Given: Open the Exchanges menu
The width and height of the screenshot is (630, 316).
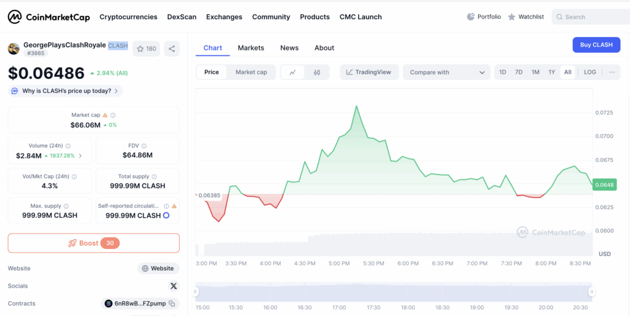Looking at the screenshot, I should (224, 17).
